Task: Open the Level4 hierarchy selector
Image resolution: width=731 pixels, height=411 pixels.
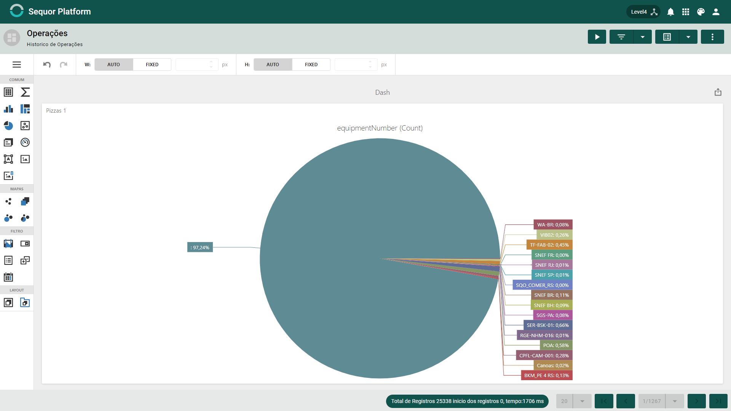Action: (643, 12)
